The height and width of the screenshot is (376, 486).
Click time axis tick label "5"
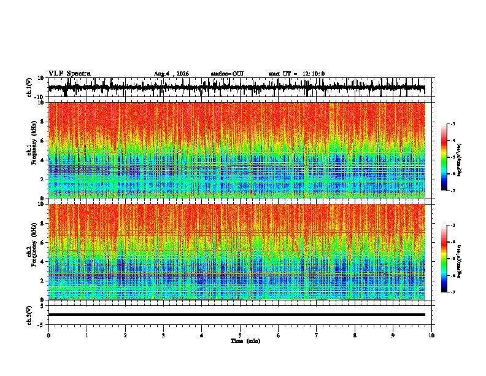coord(240,335)
